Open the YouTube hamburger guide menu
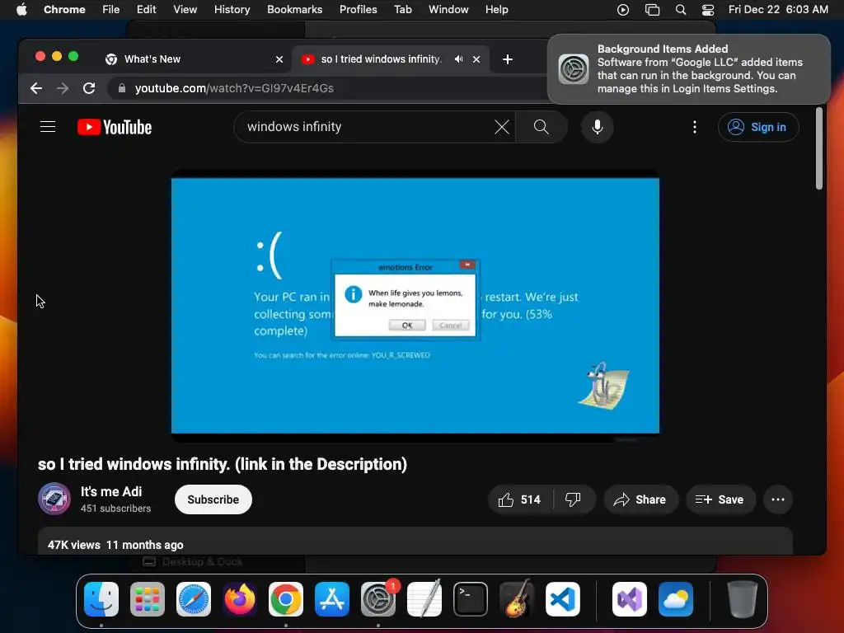Screen dimensions: 844x633 point(48,127)
